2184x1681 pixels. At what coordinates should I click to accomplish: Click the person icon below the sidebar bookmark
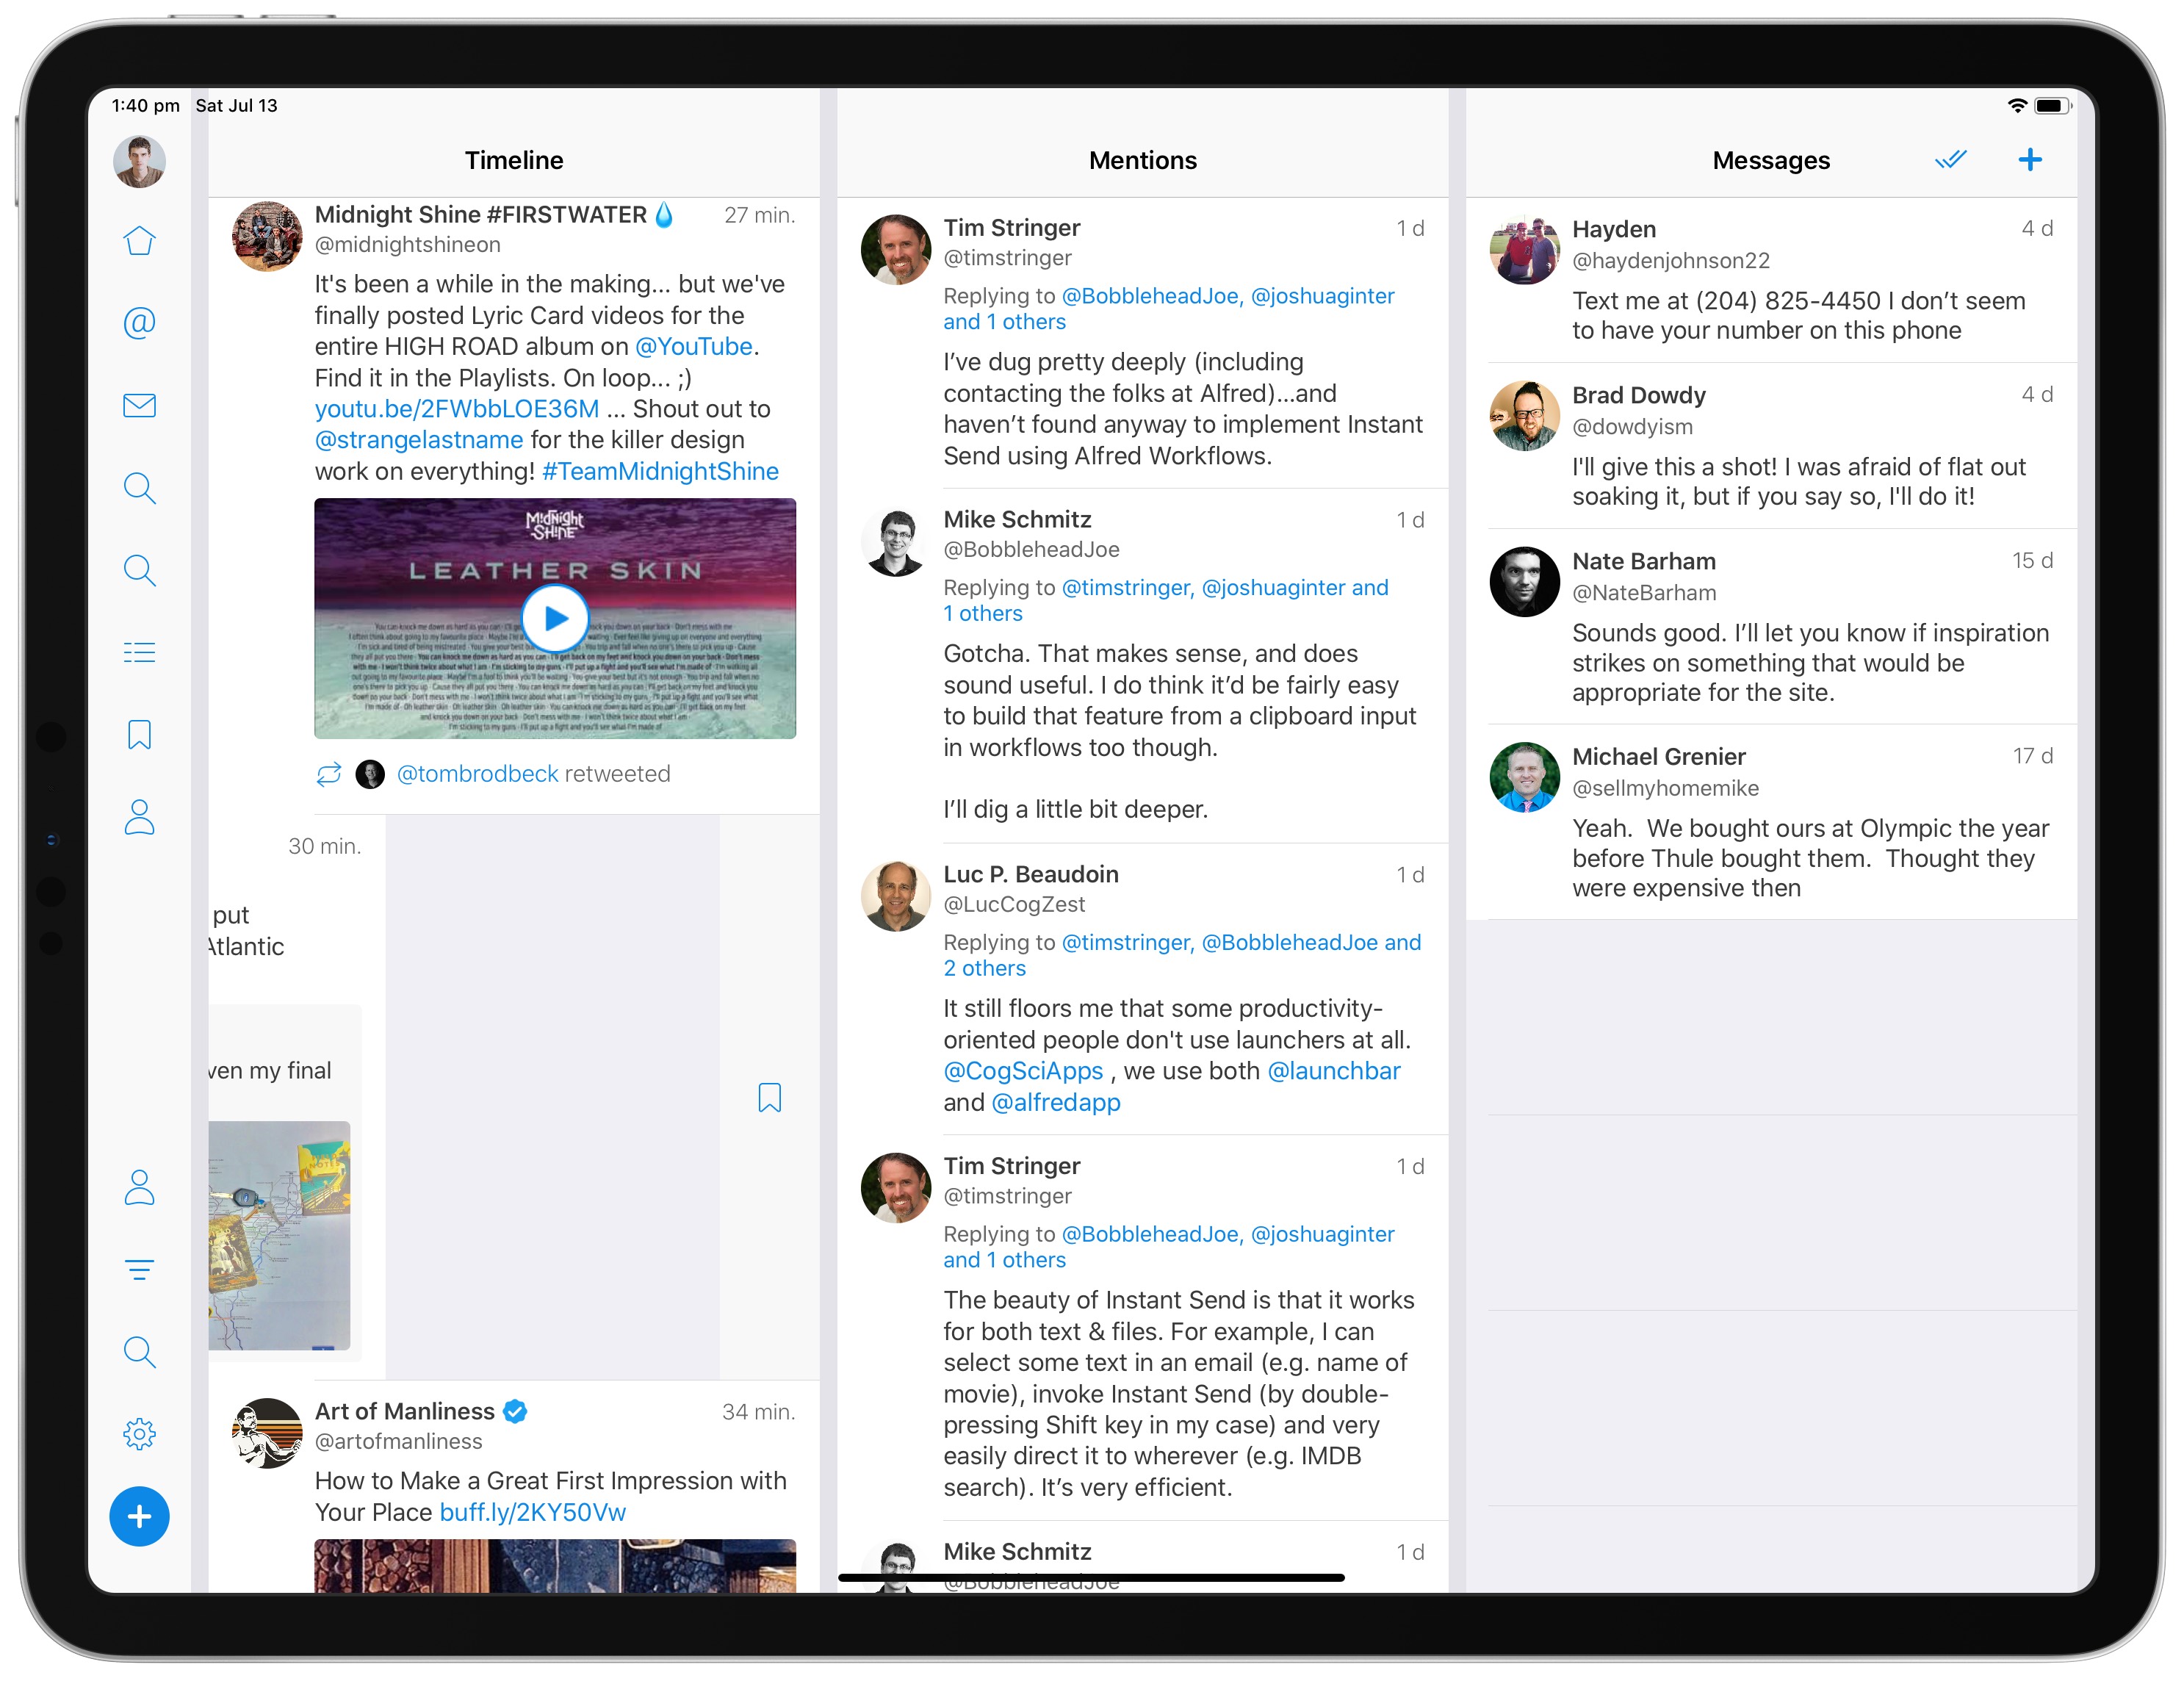(x=139, y=817)
